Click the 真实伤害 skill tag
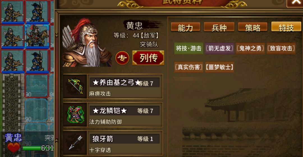The image size is (303, 157). pyautogui.click(x=189, y=67)
